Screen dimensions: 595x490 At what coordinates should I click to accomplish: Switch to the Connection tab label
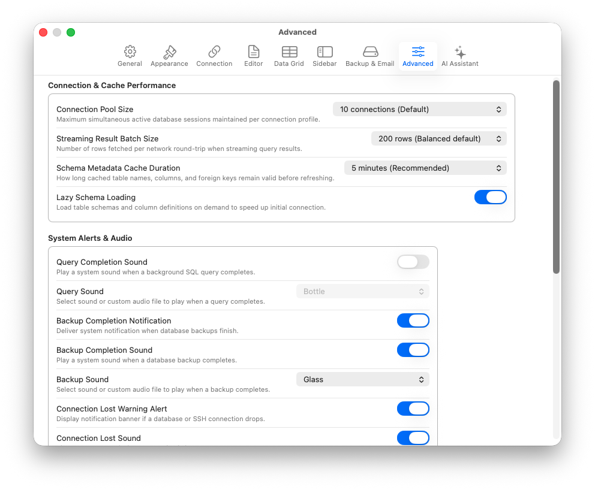[x=214, y=63]
